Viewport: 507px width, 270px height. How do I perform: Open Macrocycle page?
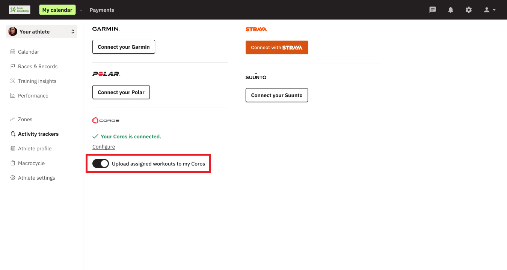[31, 163]
